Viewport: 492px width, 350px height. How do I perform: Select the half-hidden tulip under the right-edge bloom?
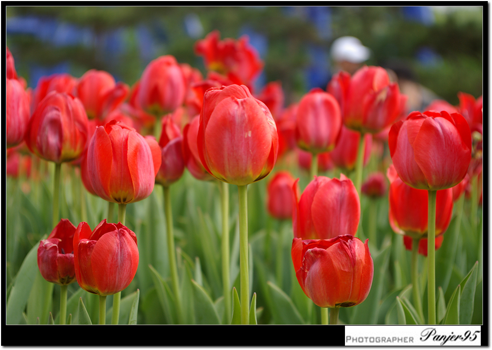(x=420, y=211)
